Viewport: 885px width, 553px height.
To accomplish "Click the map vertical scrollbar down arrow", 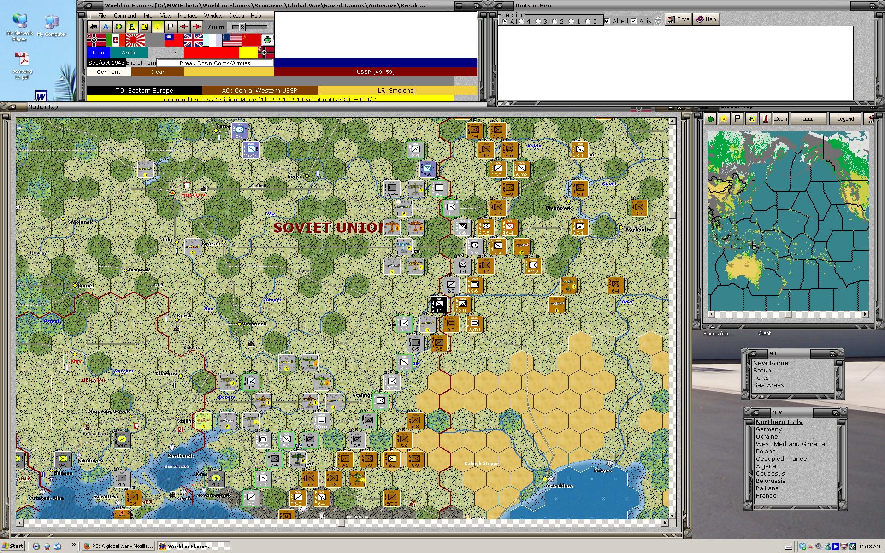I will (672, 516).
